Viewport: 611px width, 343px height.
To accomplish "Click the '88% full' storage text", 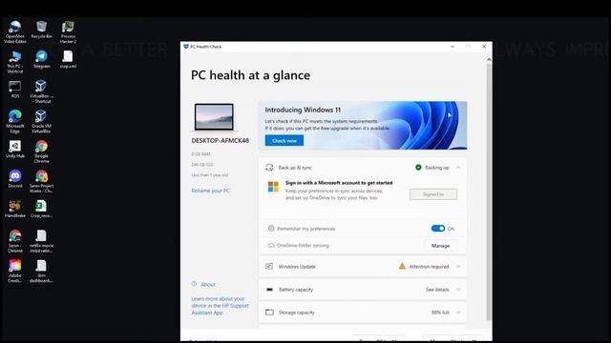I will (440, 313).
